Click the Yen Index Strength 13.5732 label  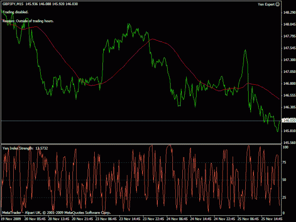tap(25, 148)
